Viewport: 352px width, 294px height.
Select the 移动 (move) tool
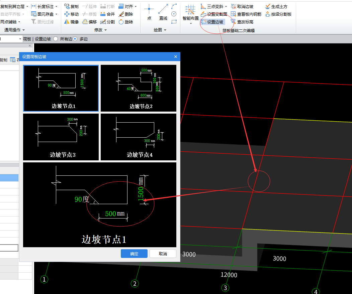[x=71, y=14]
